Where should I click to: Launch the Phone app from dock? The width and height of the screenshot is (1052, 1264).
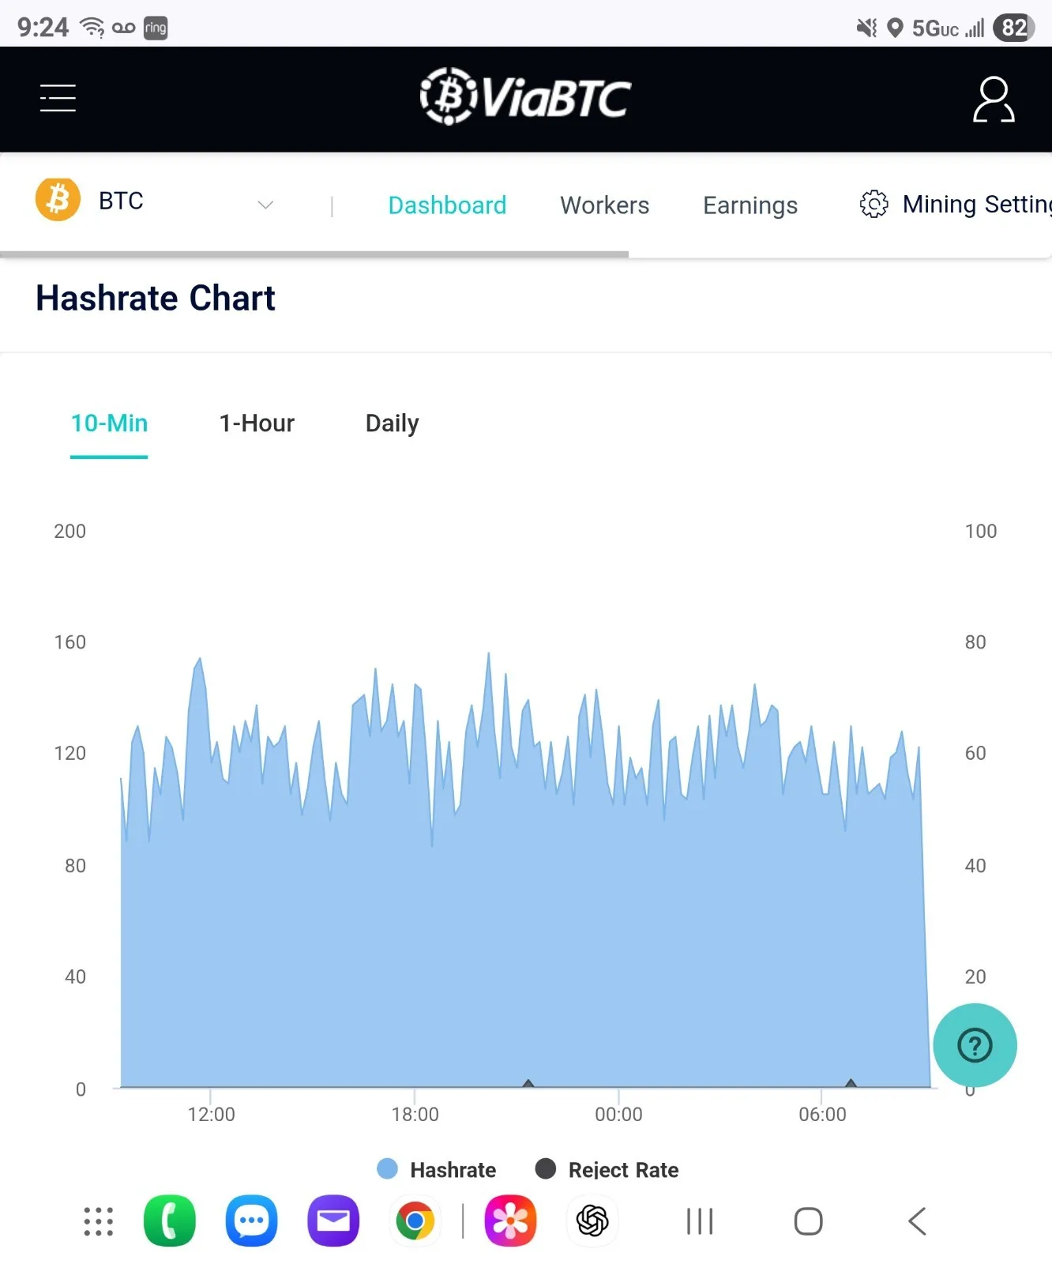pyautogui.click(x=170, y=1221)
